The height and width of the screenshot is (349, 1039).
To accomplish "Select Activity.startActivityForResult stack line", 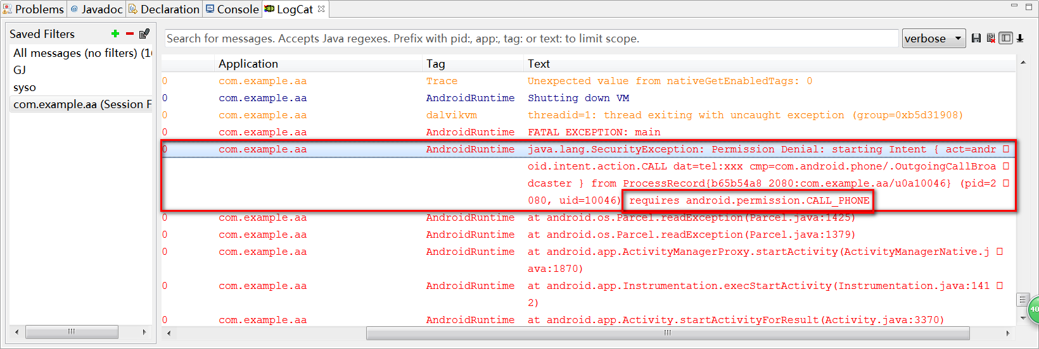I will pyautogui.click(x=589, y=320).
